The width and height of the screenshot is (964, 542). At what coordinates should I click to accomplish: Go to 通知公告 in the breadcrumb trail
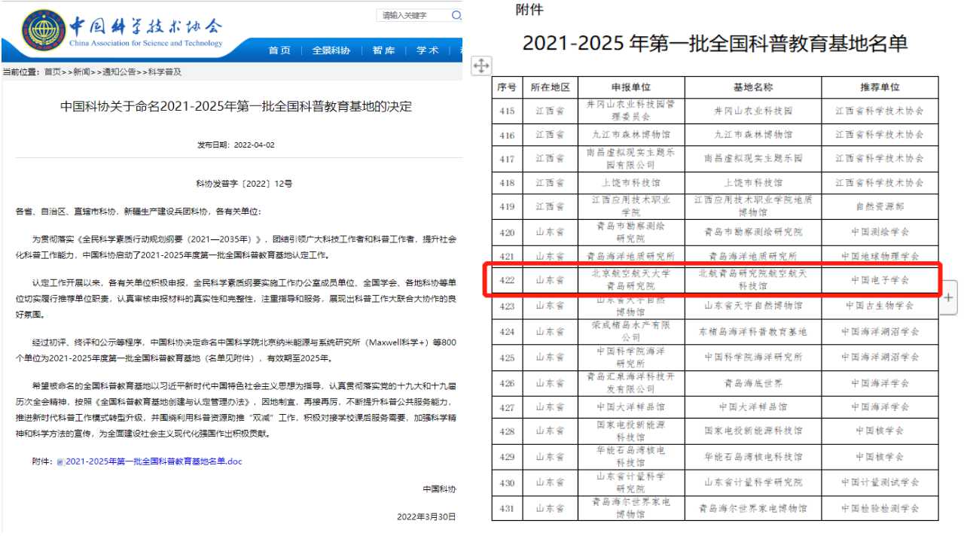(x=120, y=72)
